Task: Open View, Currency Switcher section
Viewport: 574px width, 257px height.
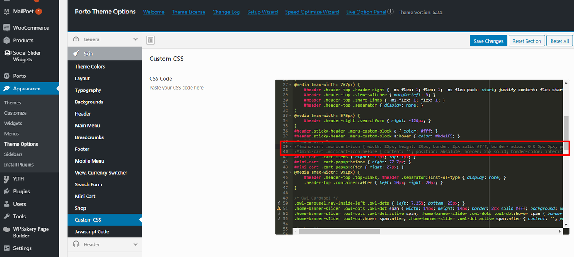Action: click(101, 173)
